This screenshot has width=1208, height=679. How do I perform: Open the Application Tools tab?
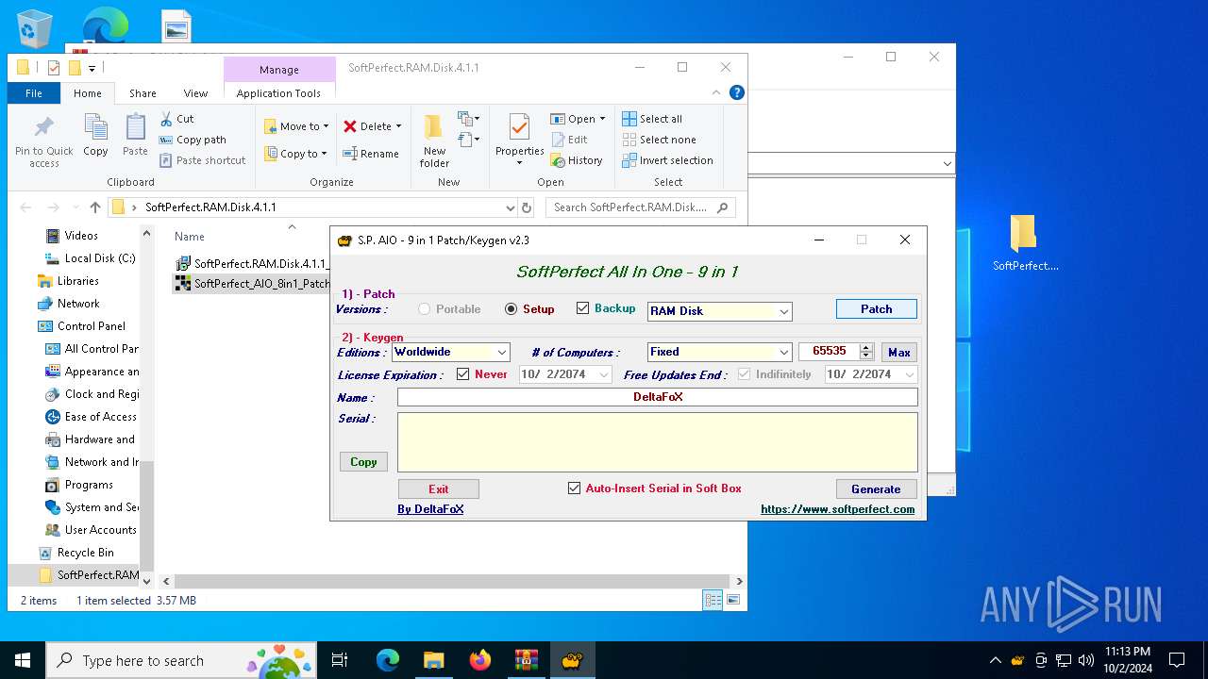pyautogui.click(x=278, y=93)
